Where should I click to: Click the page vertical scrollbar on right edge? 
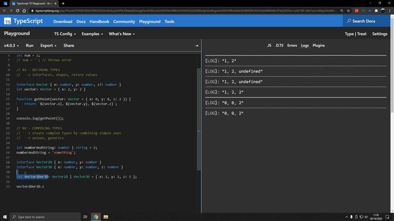(x=392, y=65)
